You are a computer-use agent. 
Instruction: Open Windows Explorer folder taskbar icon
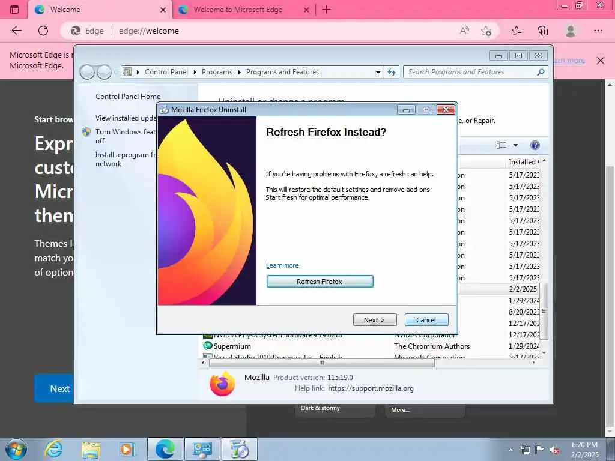(91, 449)
